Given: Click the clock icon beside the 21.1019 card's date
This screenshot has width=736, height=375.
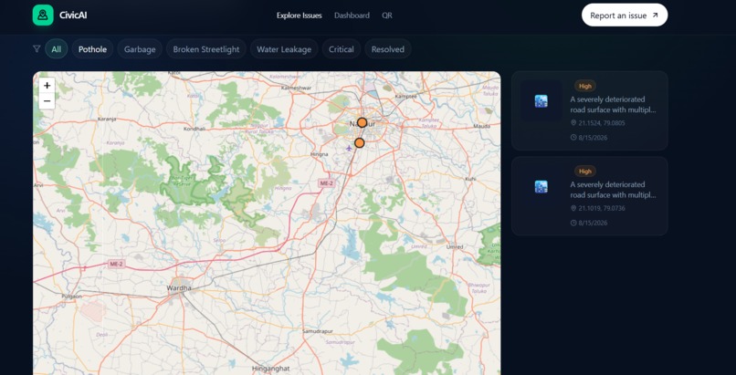Looking at the screenshot, I should pyautogui.click(x=573, y=223).
